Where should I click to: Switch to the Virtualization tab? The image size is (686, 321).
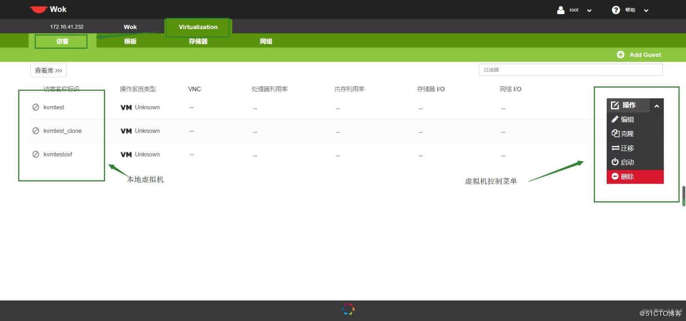tap(198, 27)
